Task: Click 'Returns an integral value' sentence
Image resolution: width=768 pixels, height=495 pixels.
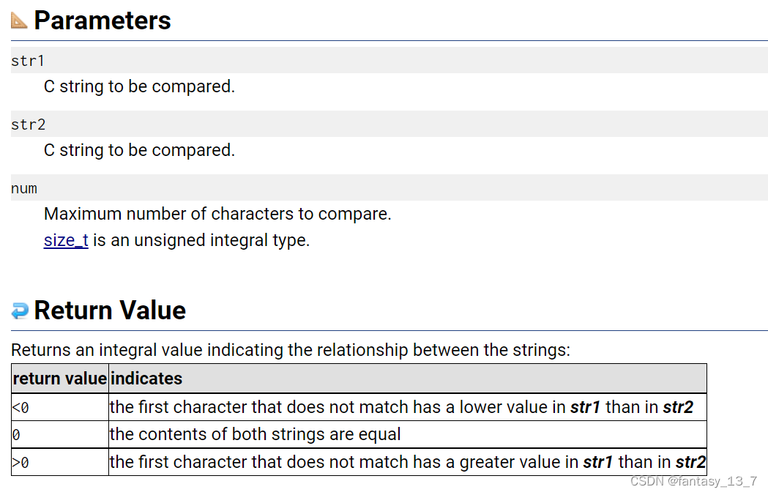Action: (x=291, y=350)
